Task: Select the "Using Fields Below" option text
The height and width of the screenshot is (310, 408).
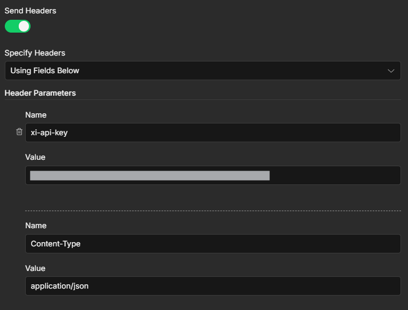Action: (45, 71)
